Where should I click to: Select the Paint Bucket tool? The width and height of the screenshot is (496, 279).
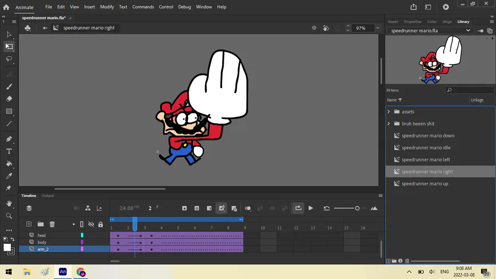click(9, 164)
